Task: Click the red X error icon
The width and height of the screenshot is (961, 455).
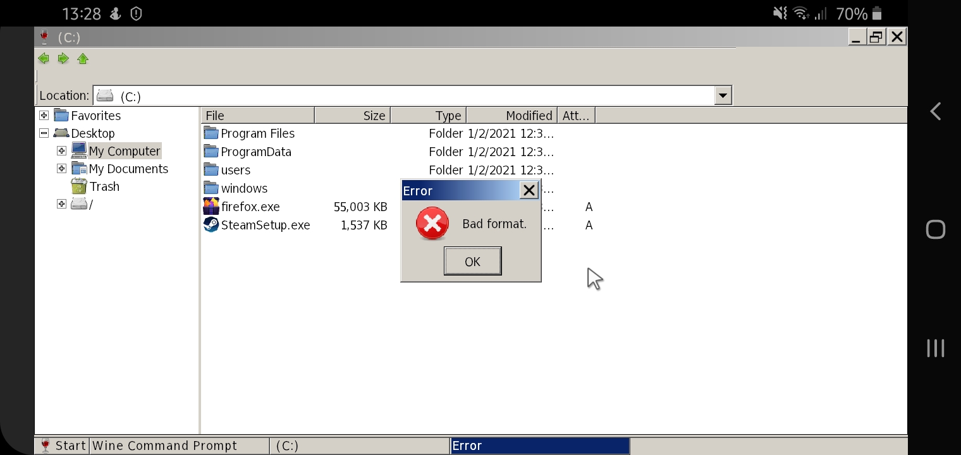Action: [432, 224]
